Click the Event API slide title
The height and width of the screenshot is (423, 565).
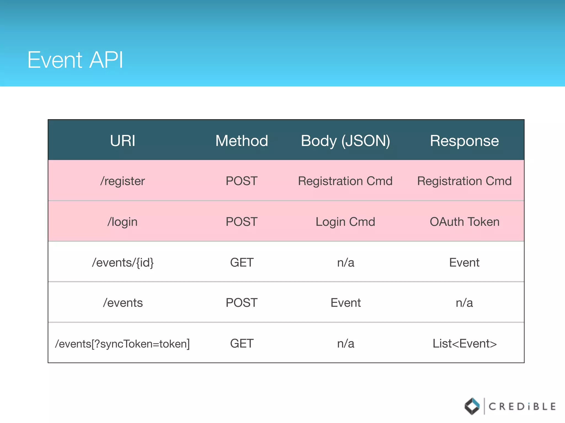tap(75, 60)
